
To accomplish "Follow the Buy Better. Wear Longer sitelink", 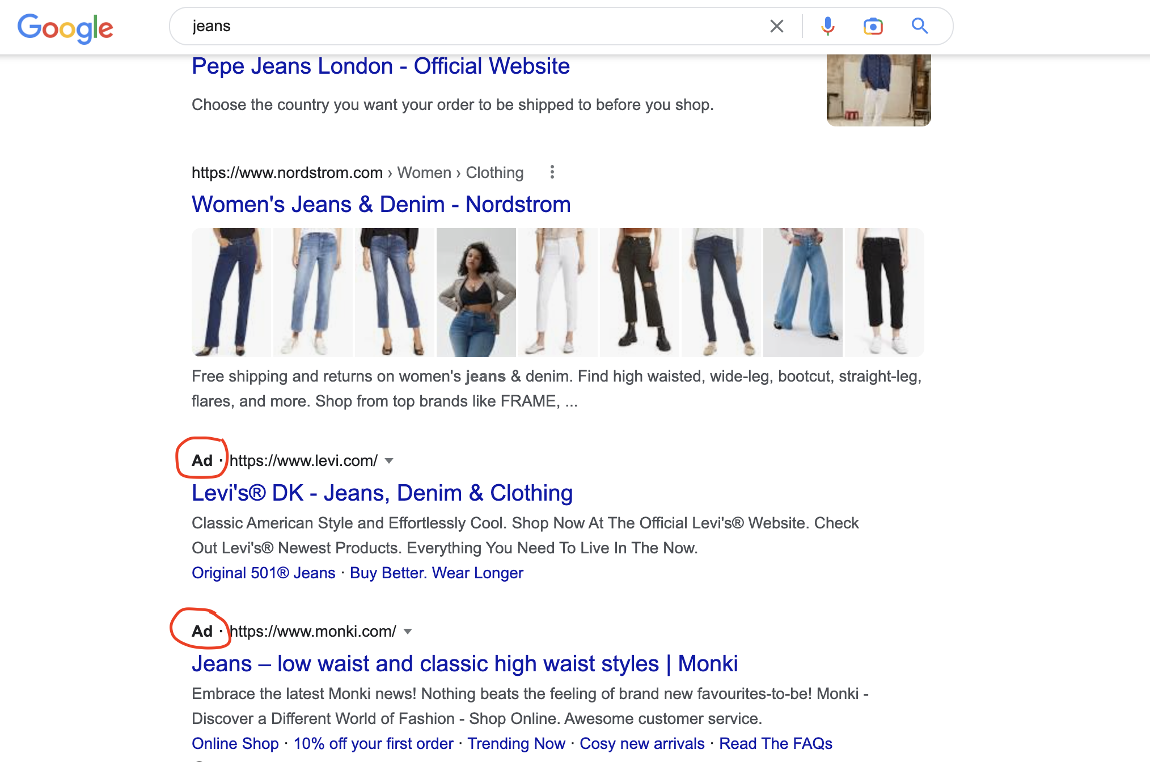I will coord(437,573).
